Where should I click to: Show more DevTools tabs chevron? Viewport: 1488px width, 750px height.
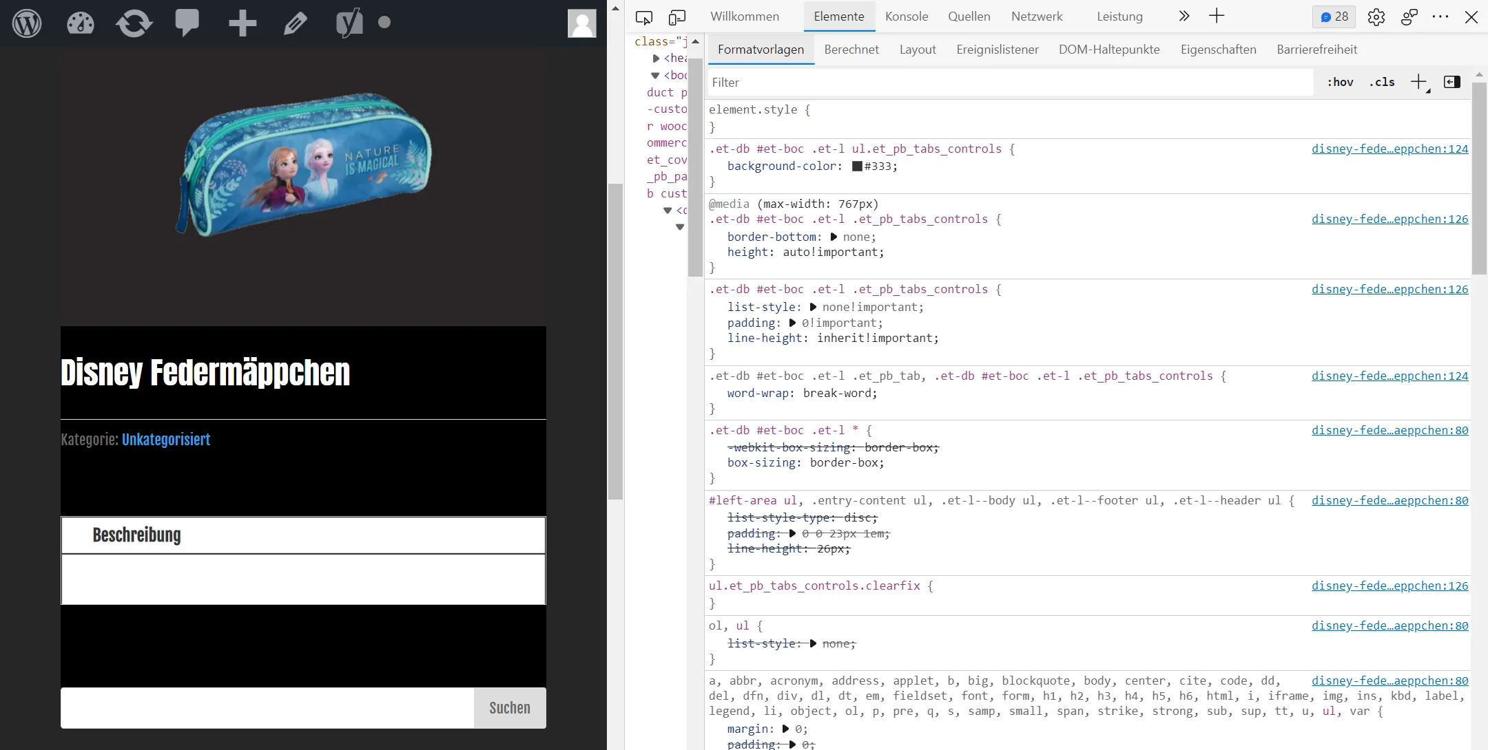pyautogui.click(x=1184, y=17)
